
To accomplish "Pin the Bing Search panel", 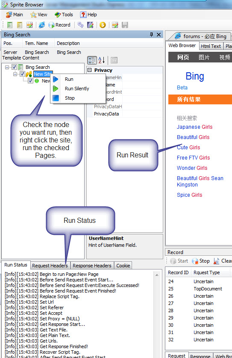I will coord(151,35).
